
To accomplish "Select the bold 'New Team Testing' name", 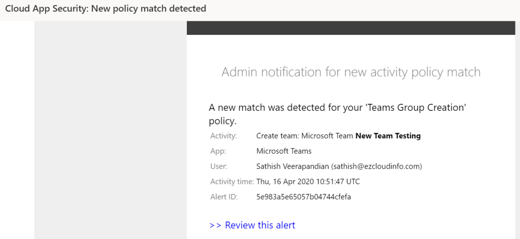I will [388, 136].
